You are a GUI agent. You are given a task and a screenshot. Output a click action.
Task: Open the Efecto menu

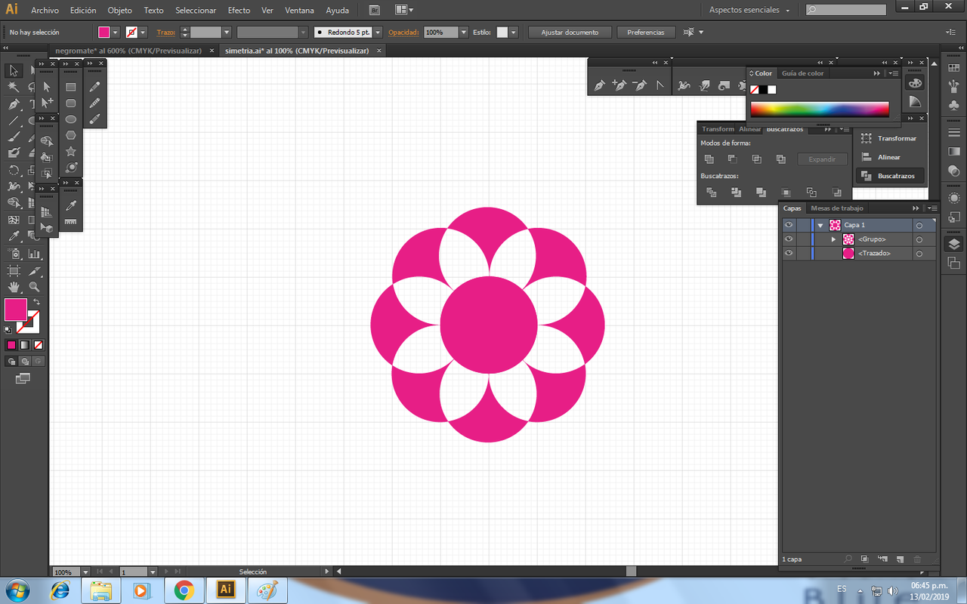[239, 11]
